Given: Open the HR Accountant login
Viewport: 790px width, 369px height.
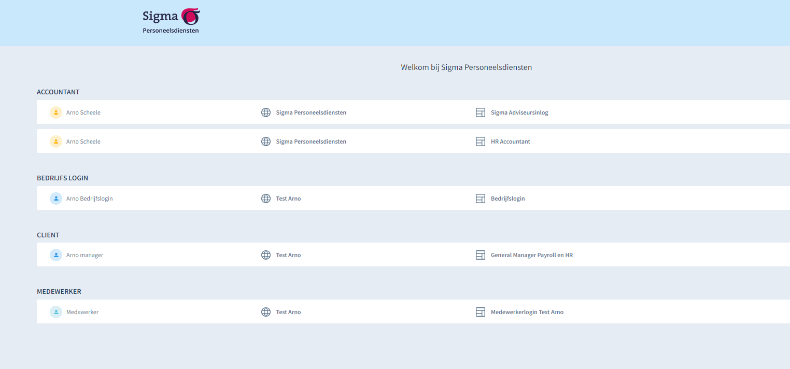Looking at the screenshot, I should click(511, 141).
